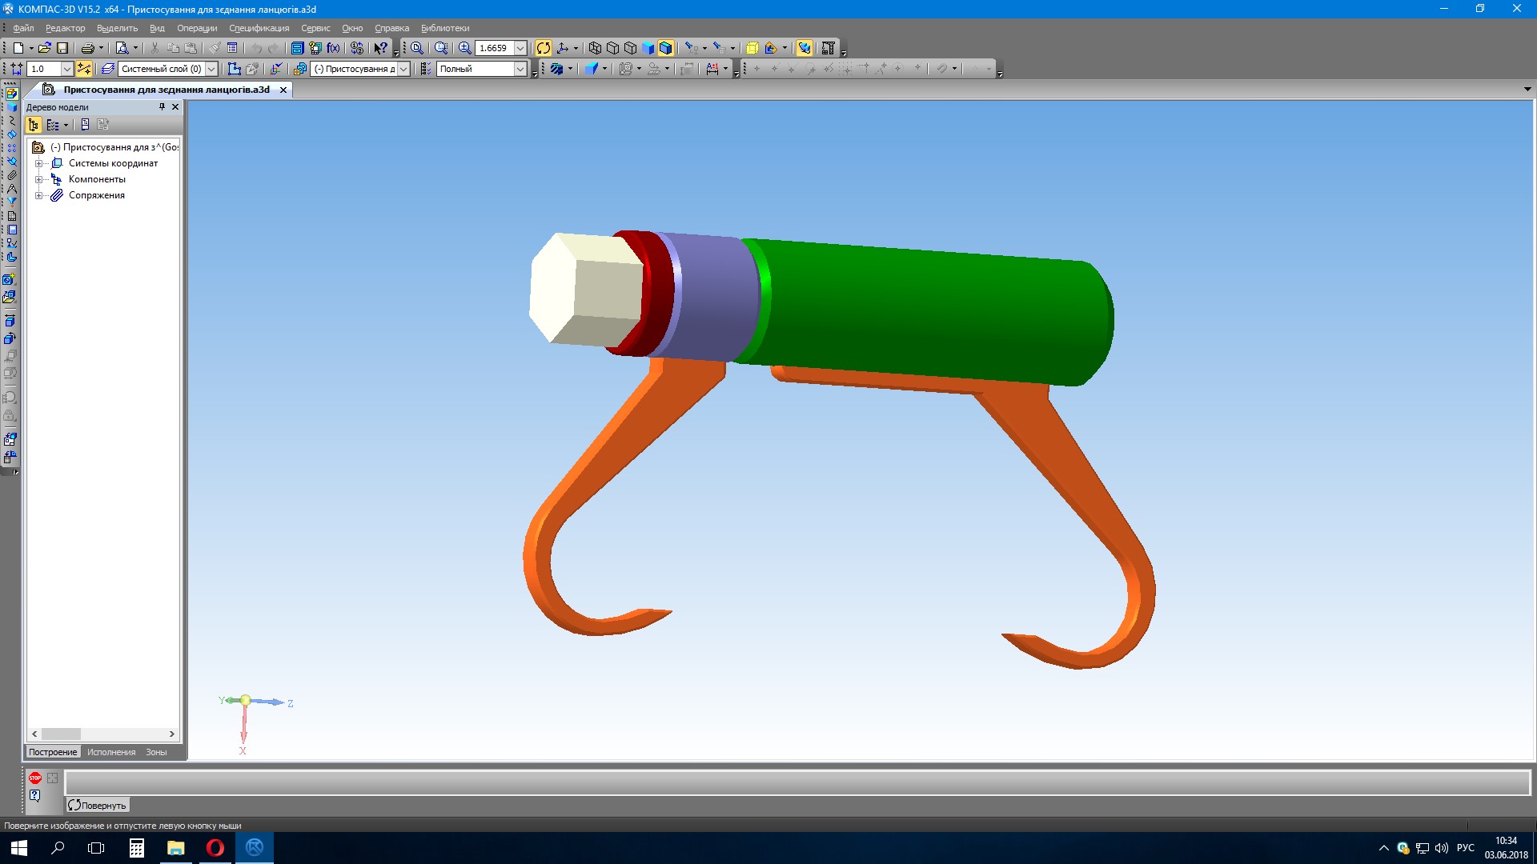
Task: Activate the Rotate view icon in toolbar
Action: 544,48
